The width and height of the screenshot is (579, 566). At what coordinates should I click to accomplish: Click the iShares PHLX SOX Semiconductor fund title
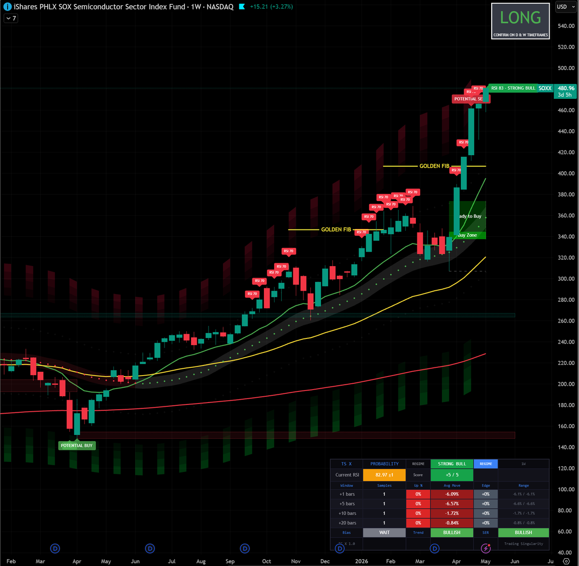pyautogui.click(x=99, y=7)
